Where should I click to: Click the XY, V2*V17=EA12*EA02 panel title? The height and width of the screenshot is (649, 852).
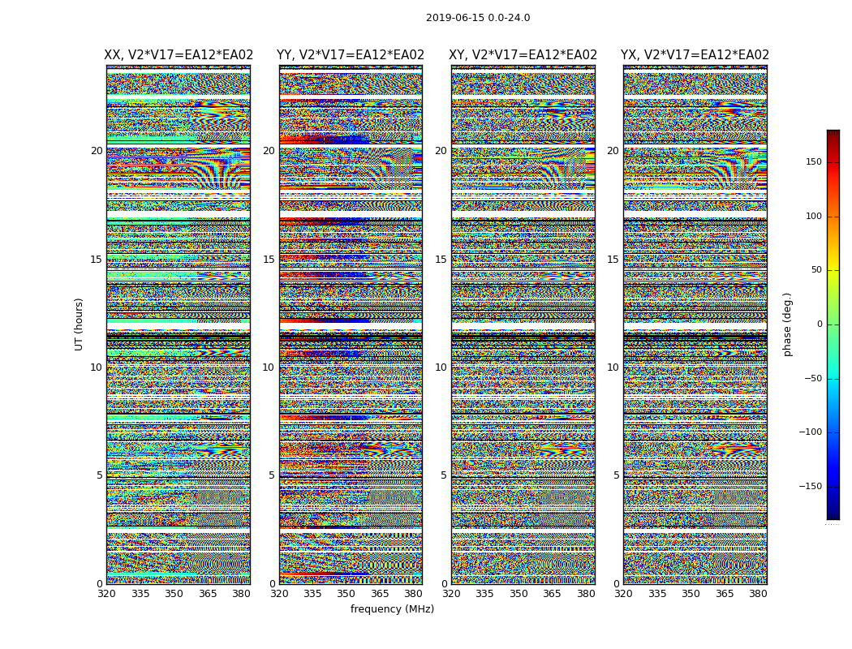tap(523, 55)
